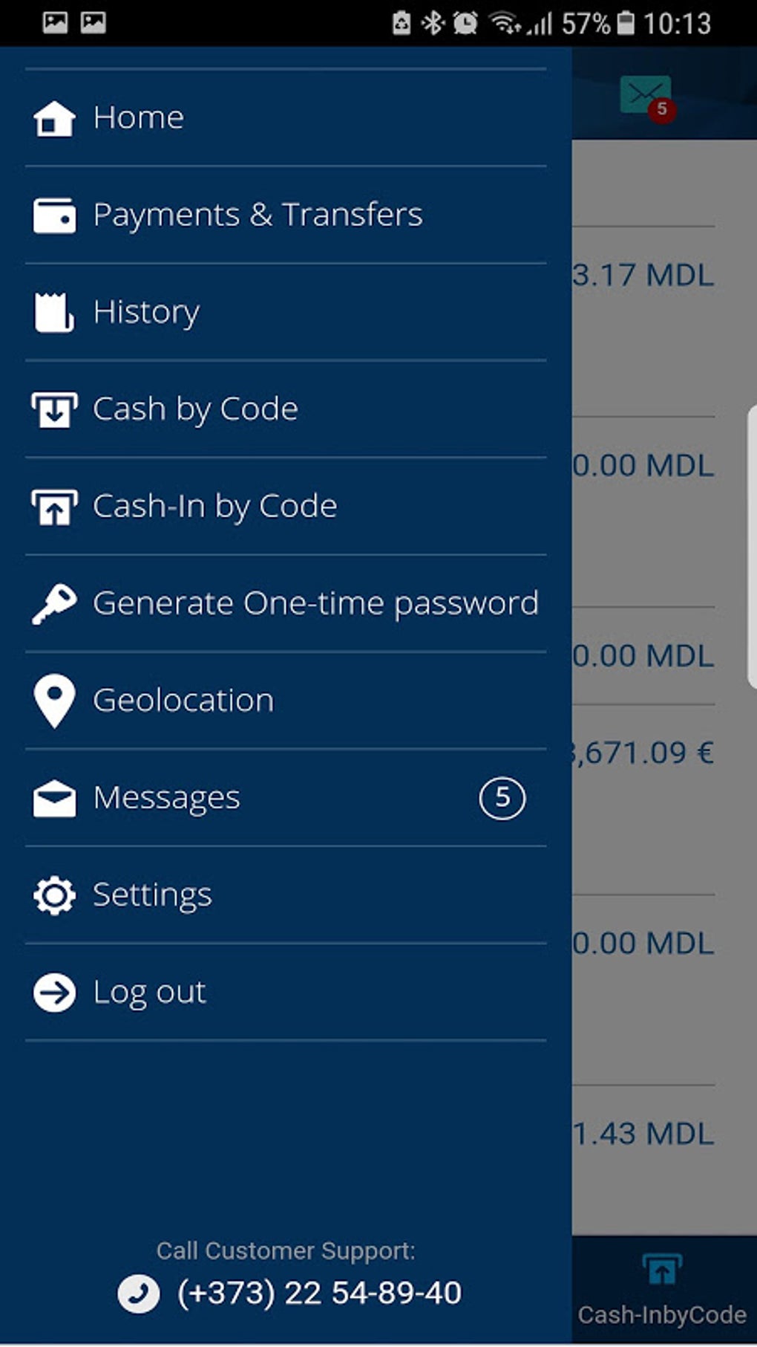Tap the unread messages count badge
This screenshot has width=757, height=1347.
[x=502, y=798]
